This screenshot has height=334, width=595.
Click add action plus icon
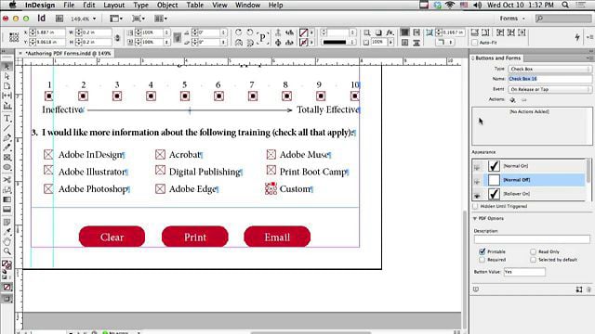click(x=512, y=100)
